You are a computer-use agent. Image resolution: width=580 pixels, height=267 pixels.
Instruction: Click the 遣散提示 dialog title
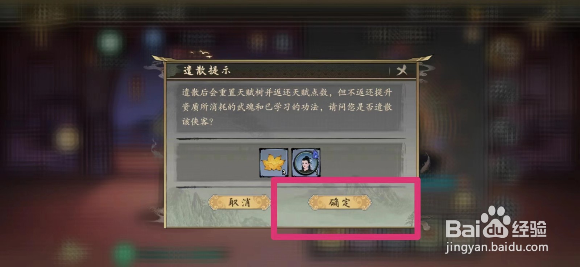point(207,70)
